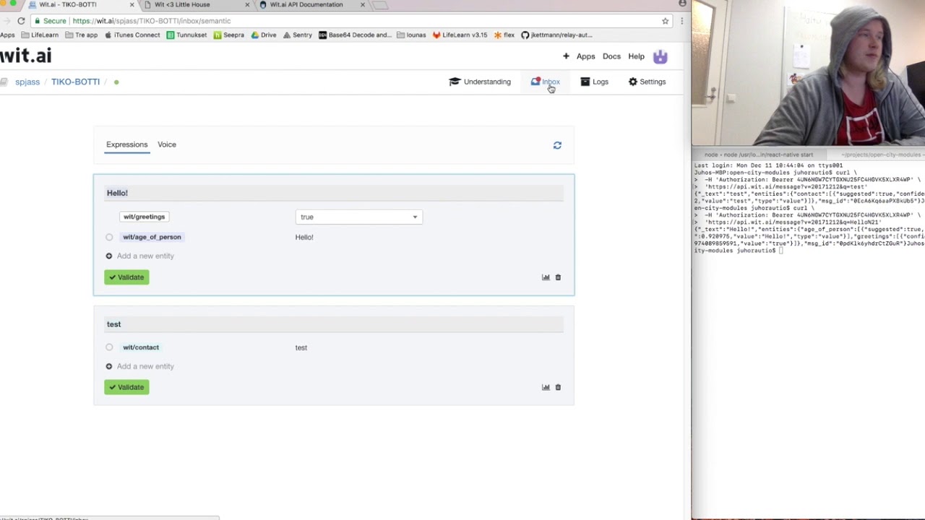Close the Wit <3 Little House tab
Viewport: 925px width, 520px height.
[x=247, y=4]
